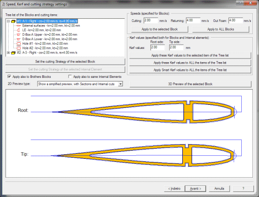Apply Smart Kerf values to ALL items
The image size is (259, 197).
point(190,70)
